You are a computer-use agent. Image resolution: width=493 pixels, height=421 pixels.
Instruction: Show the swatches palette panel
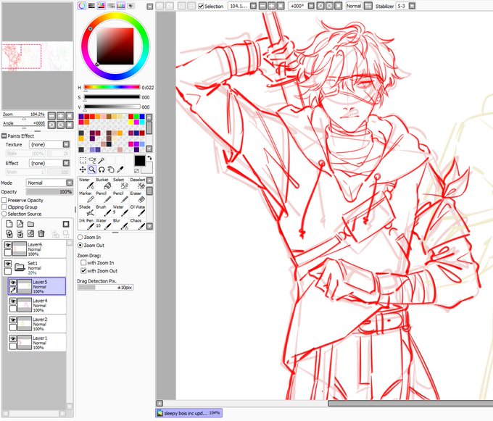click(121, 6)
